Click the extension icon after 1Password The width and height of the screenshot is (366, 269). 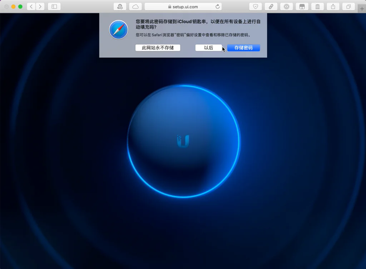(302, 6)
